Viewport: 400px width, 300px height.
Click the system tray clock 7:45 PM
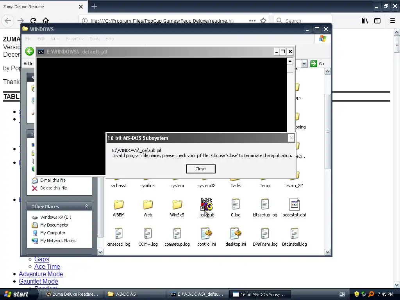(x=386, y=294)
